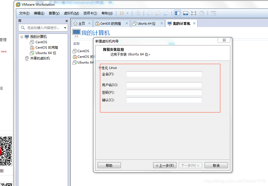
Task: Select 我的计算机 in the library tree
Action: coord(38,37)
